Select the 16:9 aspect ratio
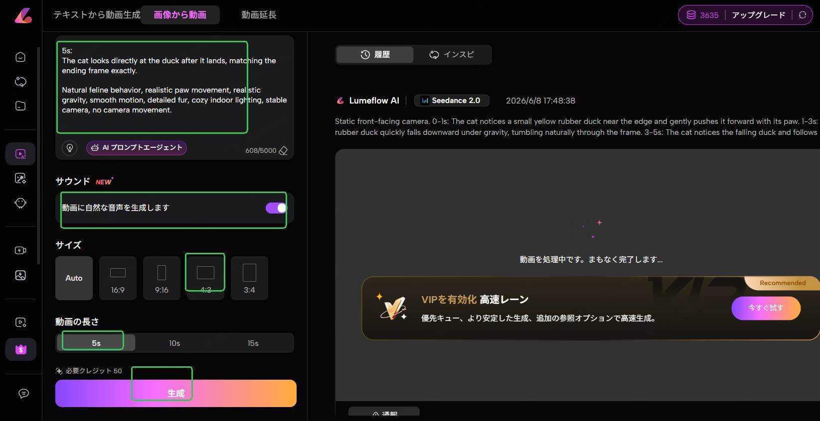The image size is (820, 421). tap(118, 278)
